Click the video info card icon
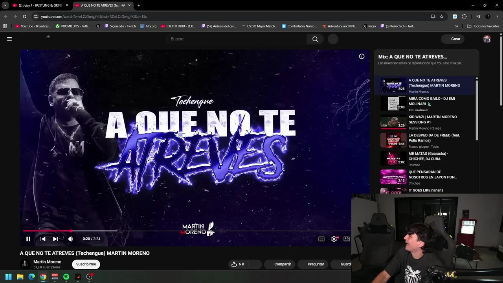This screenshot has width=503, height=283. point(362,56)
